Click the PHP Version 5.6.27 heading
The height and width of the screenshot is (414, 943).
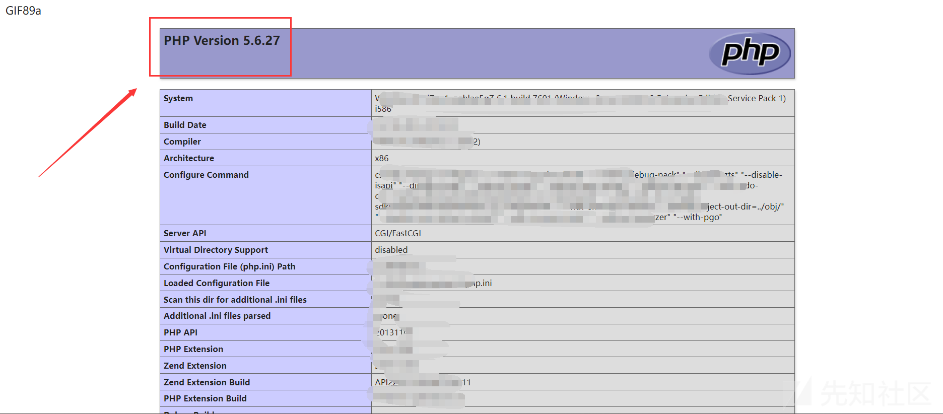pyautogui.click(x=222, y=41)
